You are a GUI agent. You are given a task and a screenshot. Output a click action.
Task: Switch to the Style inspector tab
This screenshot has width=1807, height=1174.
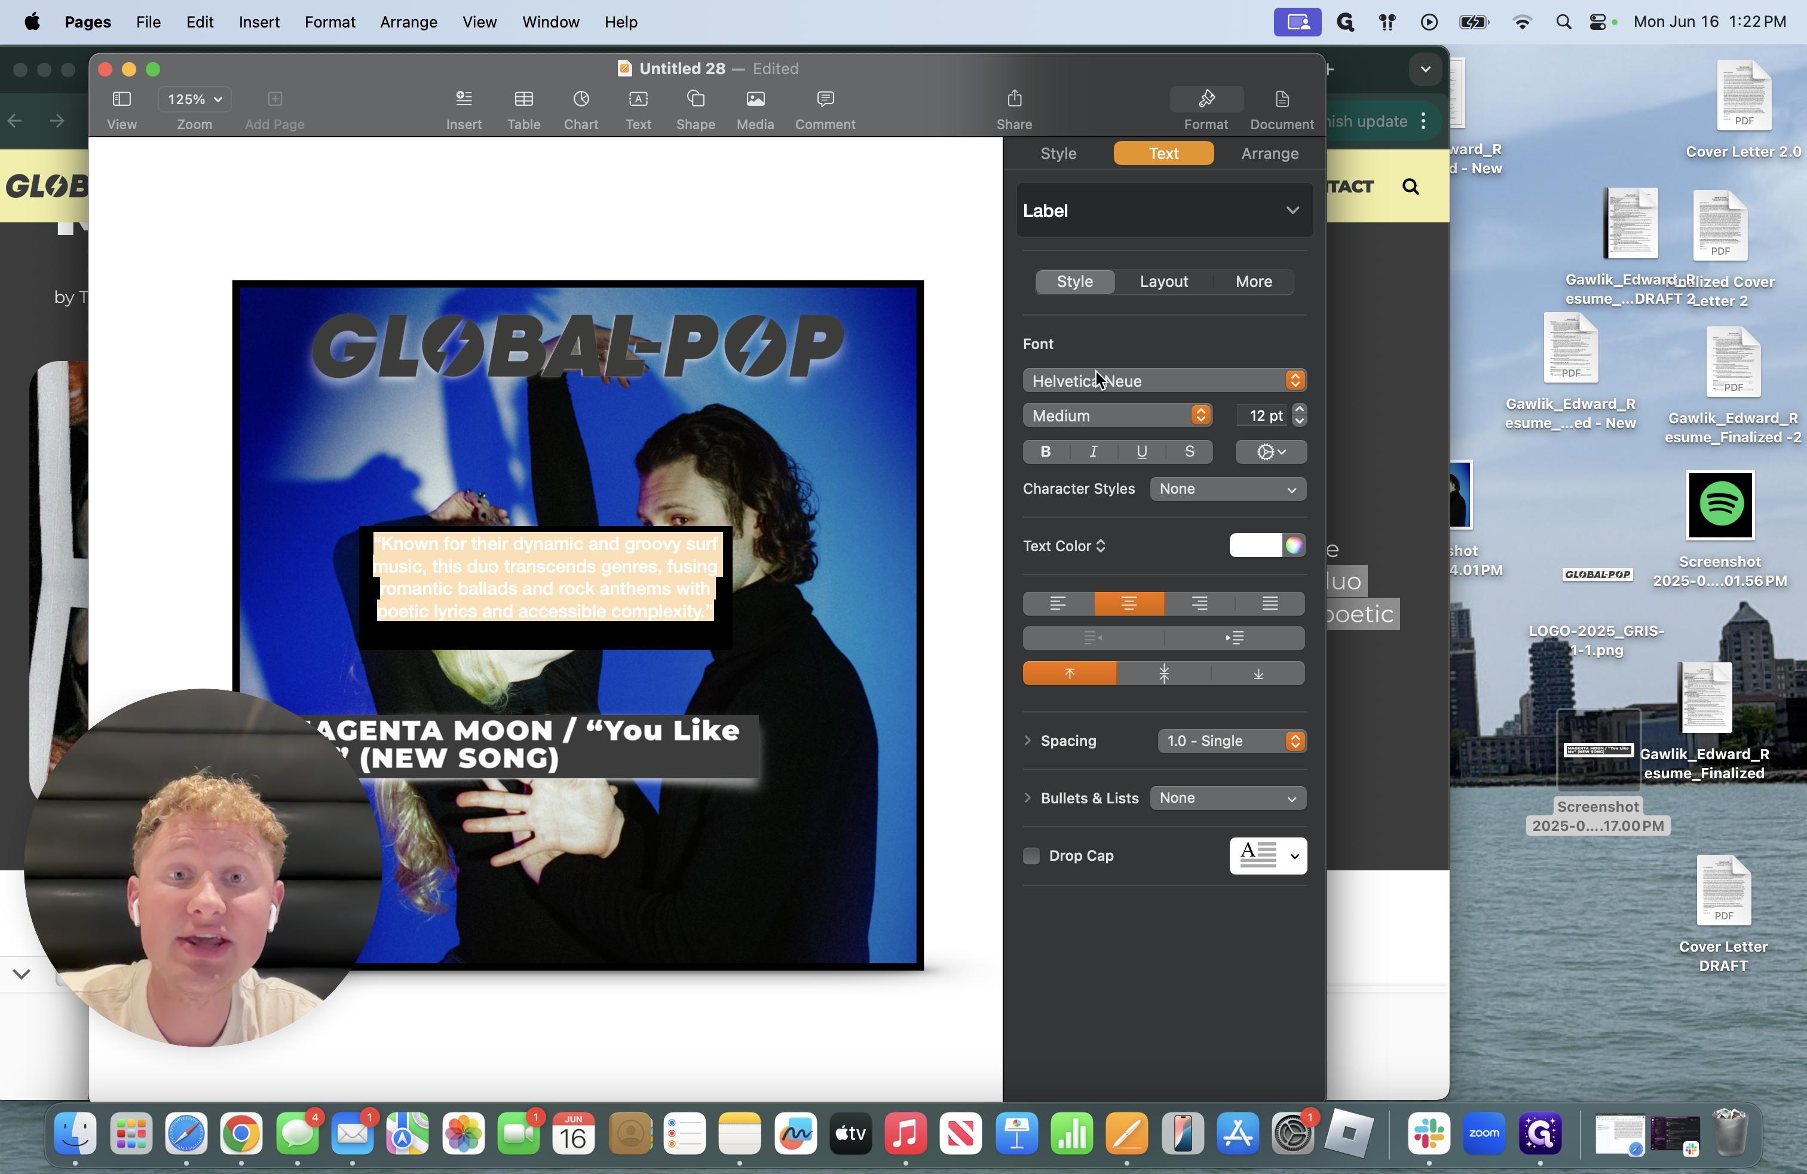pos(1058,154)
